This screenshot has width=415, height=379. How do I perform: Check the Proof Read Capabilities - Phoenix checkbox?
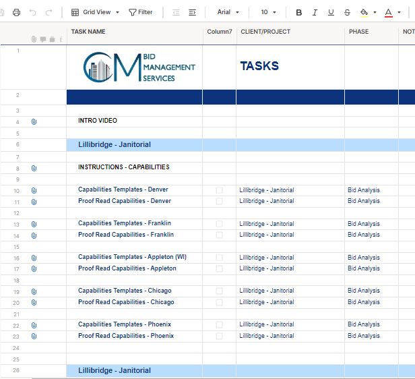tap(219, 336)
